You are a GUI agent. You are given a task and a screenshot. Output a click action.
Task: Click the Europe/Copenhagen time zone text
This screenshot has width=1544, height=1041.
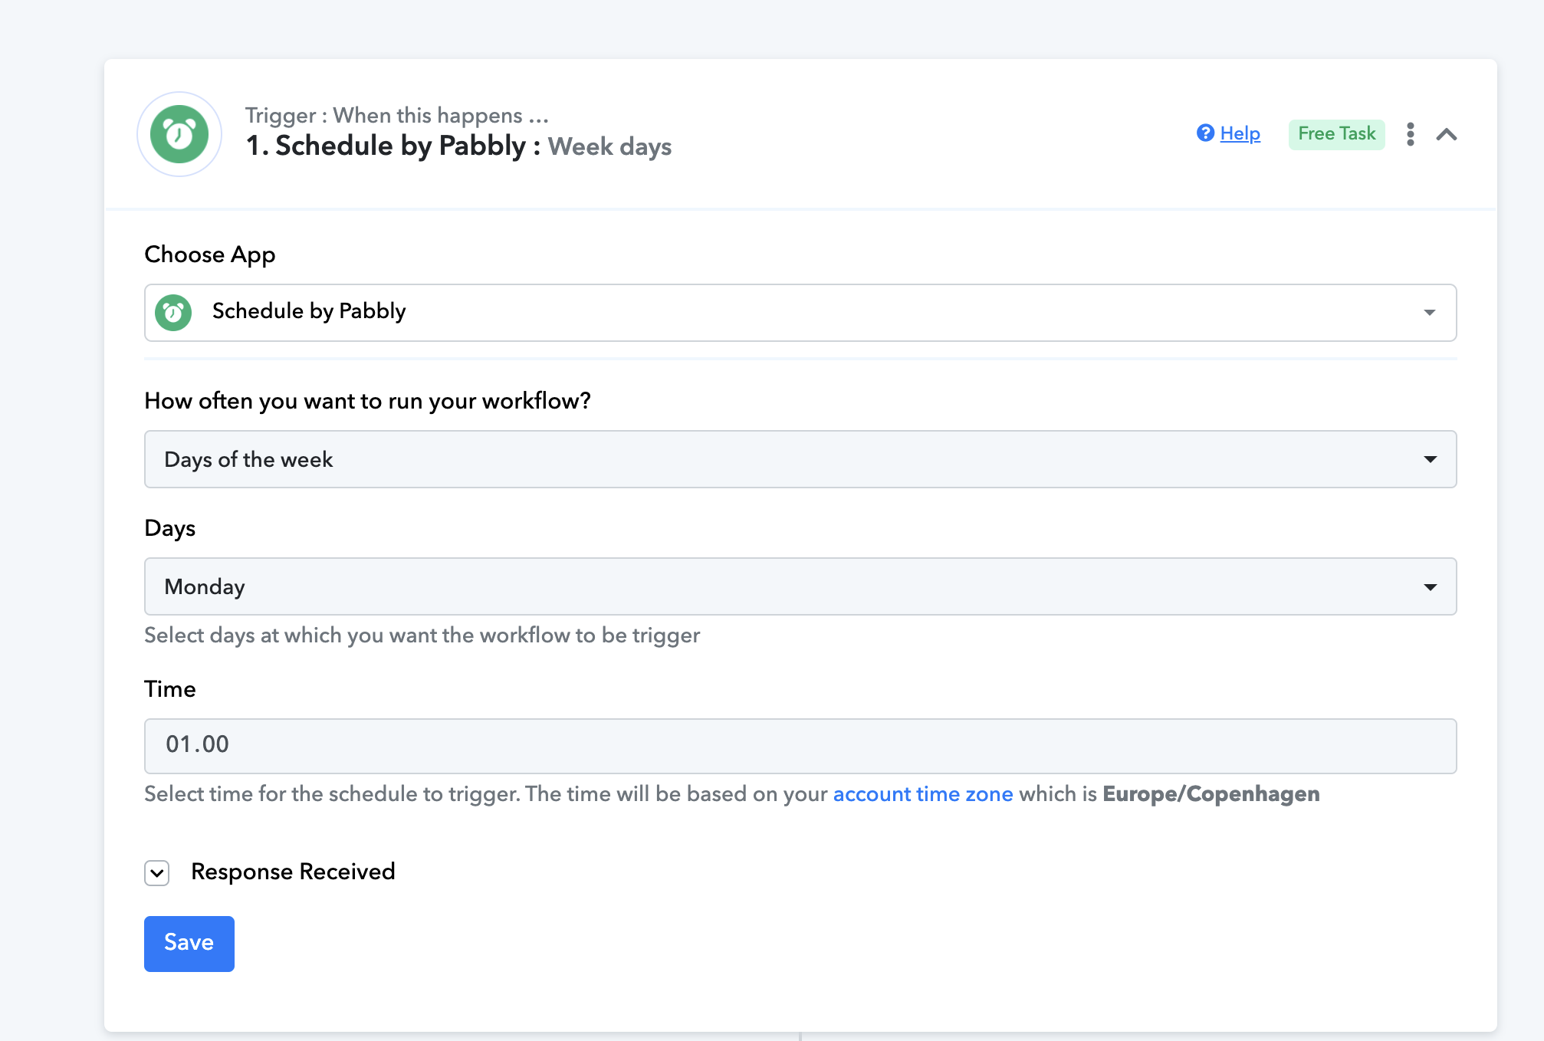pyautogui.click(x=1211, y=794)
